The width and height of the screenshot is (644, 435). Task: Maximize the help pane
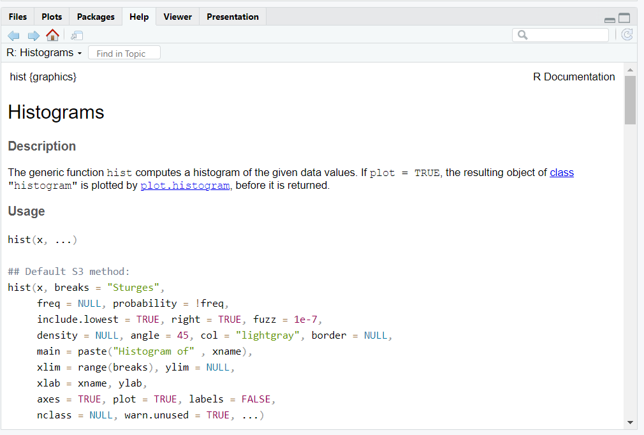point(624,18)
